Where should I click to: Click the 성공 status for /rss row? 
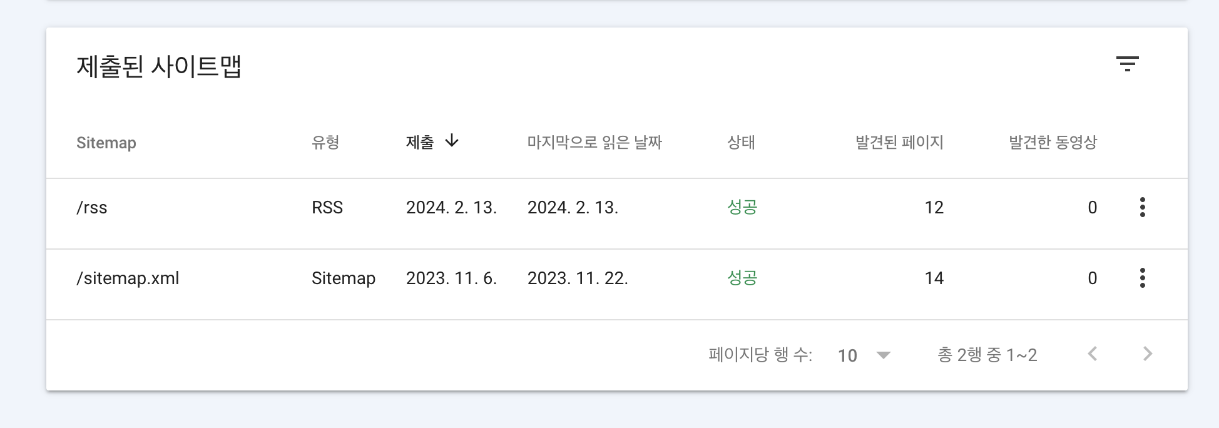(x=740, y=207)
